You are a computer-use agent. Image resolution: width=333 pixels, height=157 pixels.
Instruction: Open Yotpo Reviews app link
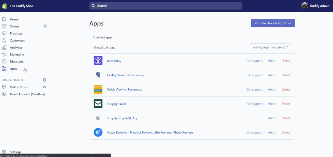150,132
